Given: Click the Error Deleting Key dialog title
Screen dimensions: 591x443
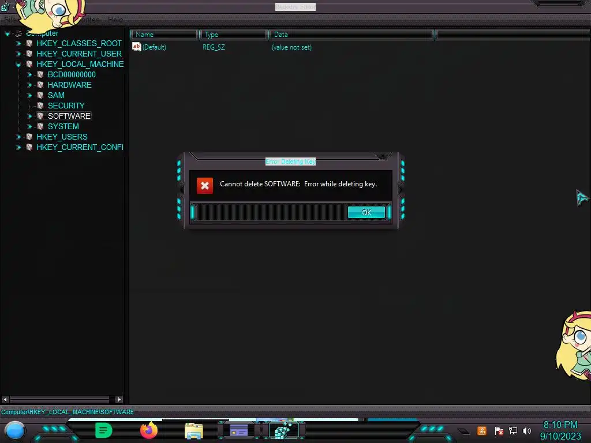Looking at the screenshot, I should coord(291,162).
